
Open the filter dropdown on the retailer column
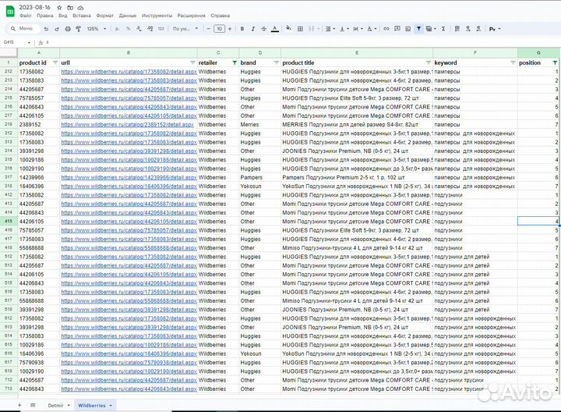(x=234, y=62)
